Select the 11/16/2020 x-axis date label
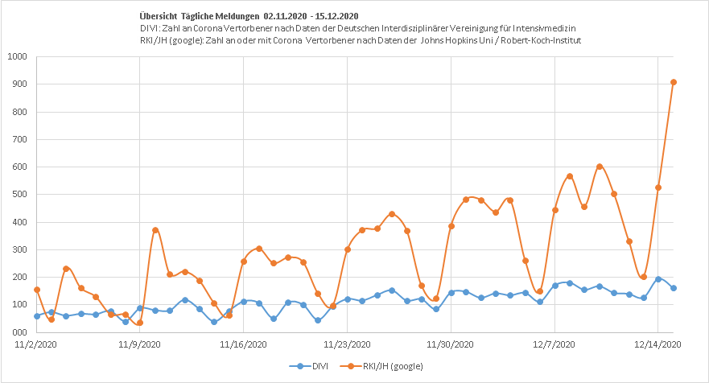This screenshot has height=383, width=709. [244, 344]
